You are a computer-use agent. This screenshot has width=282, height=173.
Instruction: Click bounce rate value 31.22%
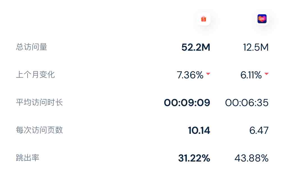coord(194,158)
